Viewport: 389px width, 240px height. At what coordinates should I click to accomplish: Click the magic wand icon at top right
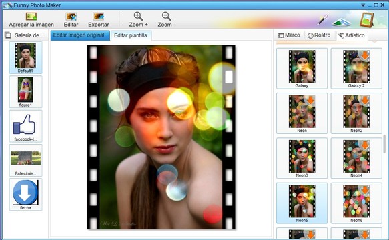(322, 20)
